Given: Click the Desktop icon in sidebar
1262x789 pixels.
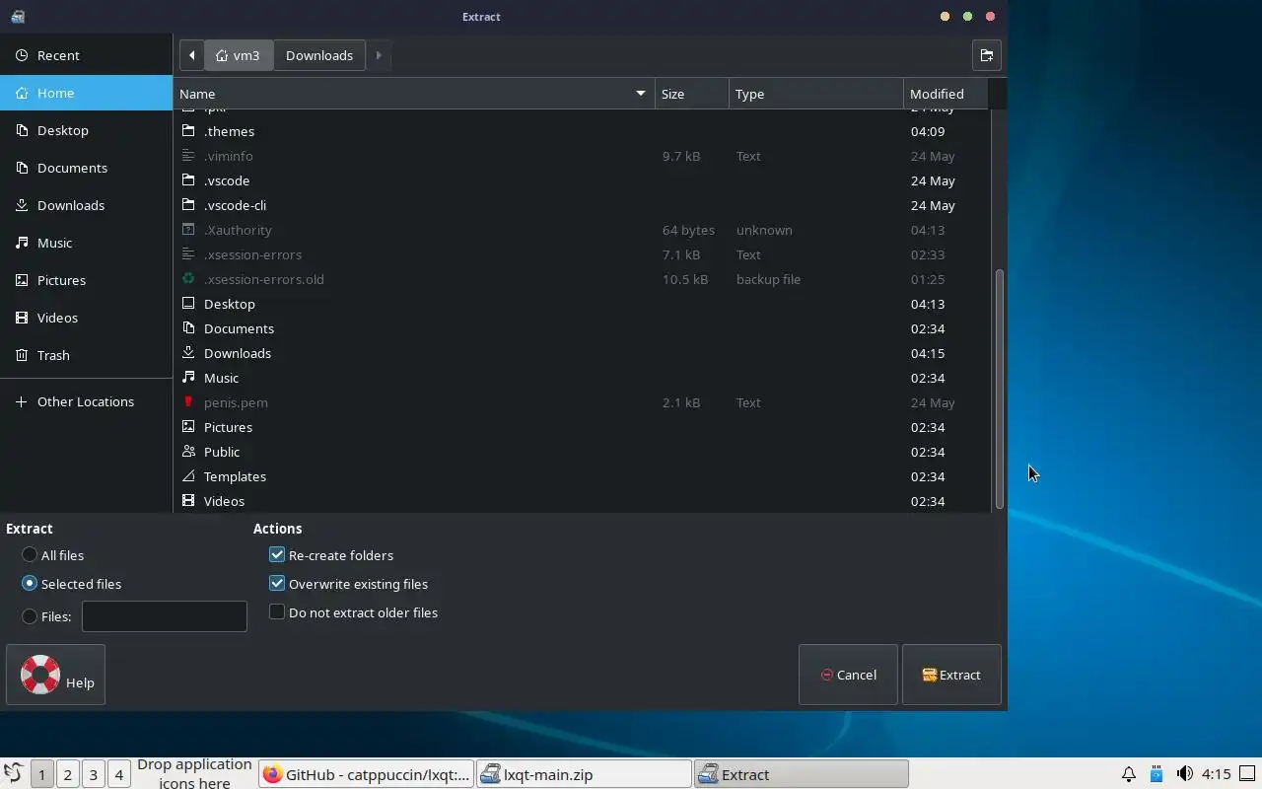Looking at the screenshot, I should tap(22, 130).
